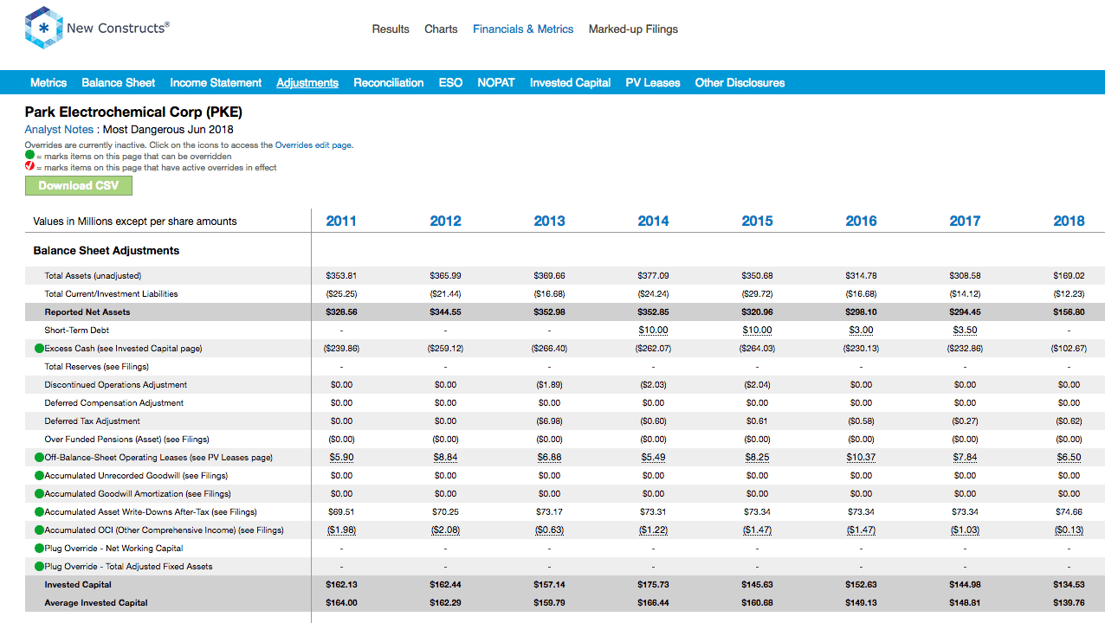Click 2014 Short-Term Debt value $10.00

pos(653,330)
